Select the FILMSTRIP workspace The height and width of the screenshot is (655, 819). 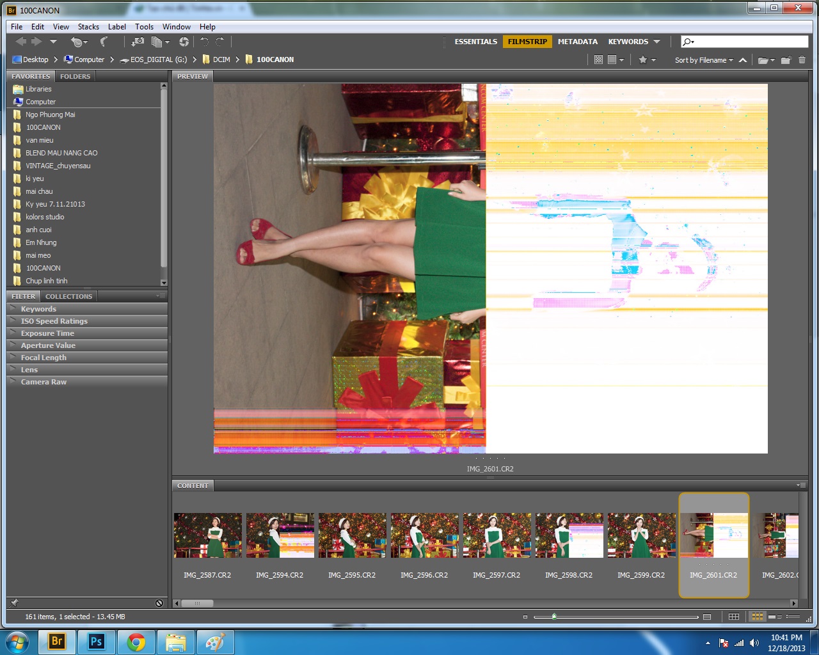coord(527,42)
